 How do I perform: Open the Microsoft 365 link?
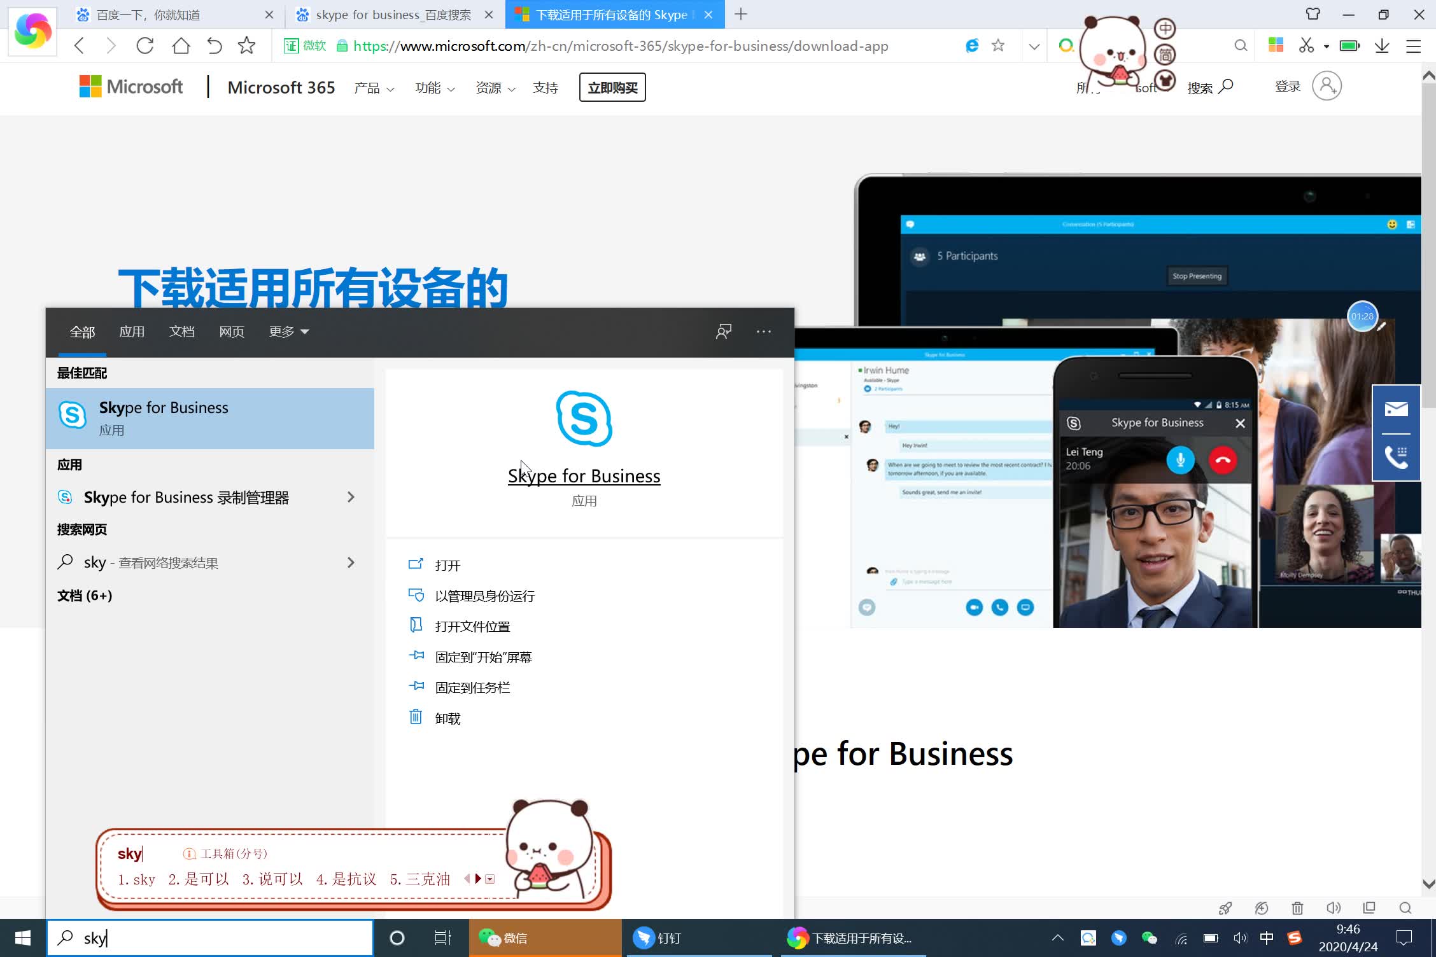pos(281,87)
